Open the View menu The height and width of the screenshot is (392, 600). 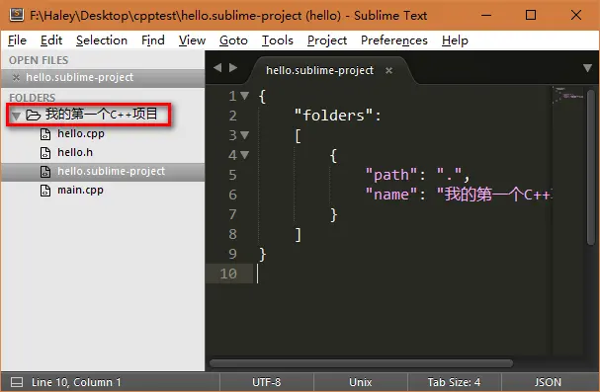coord(192,40)
